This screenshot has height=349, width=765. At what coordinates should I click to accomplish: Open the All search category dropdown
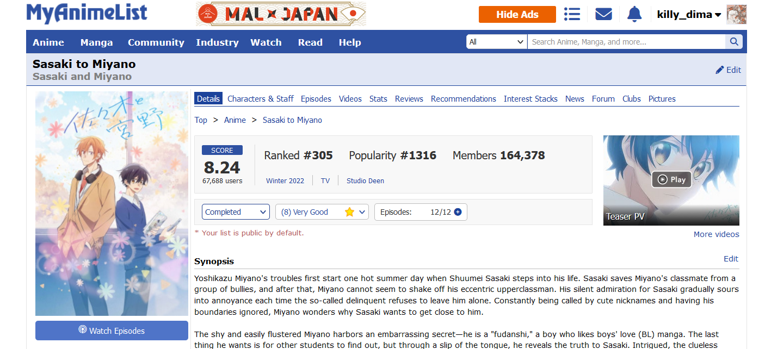[496, 42]
